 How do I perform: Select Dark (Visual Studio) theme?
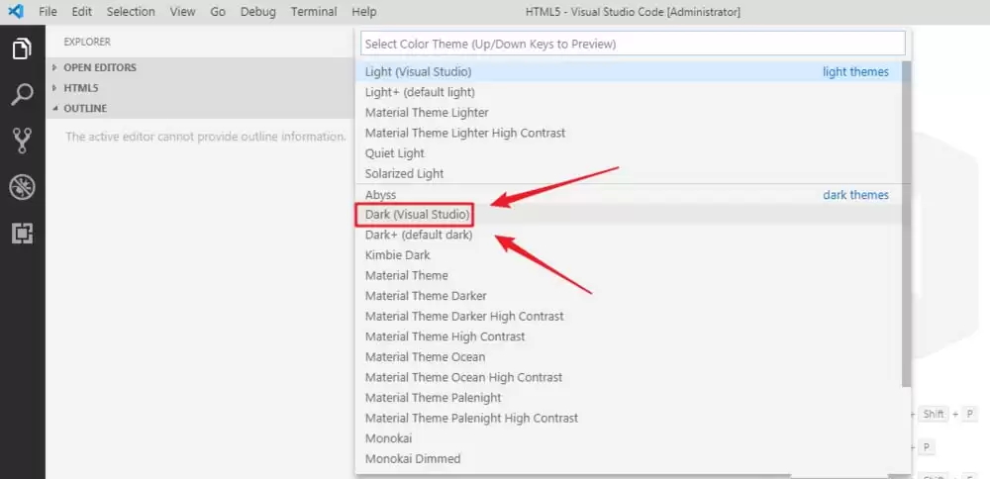[629, 215]
